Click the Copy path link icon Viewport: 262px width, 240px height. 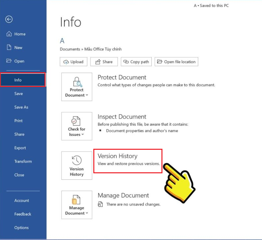(126, 62)
